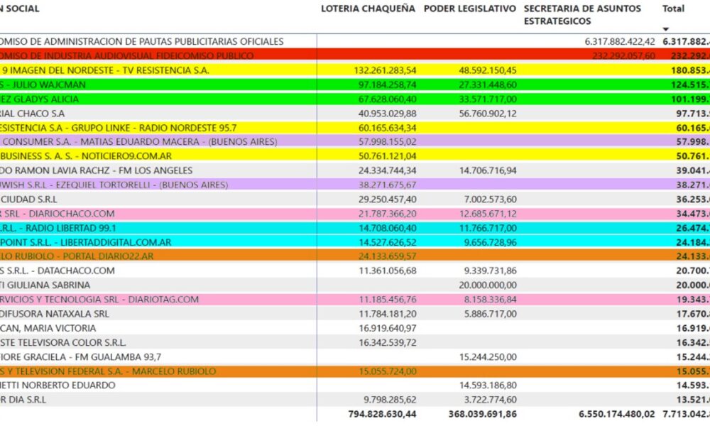This screenshot has width=710, height=426.
Task: Click Loteria value 16.342.539,72
Action: [x=387, y=343]
